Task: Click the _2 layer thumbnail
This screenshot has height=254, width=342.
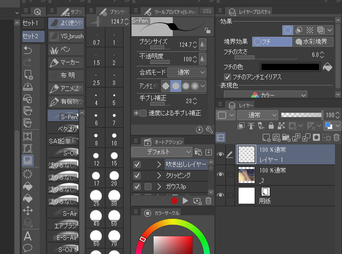Action: 247,175
